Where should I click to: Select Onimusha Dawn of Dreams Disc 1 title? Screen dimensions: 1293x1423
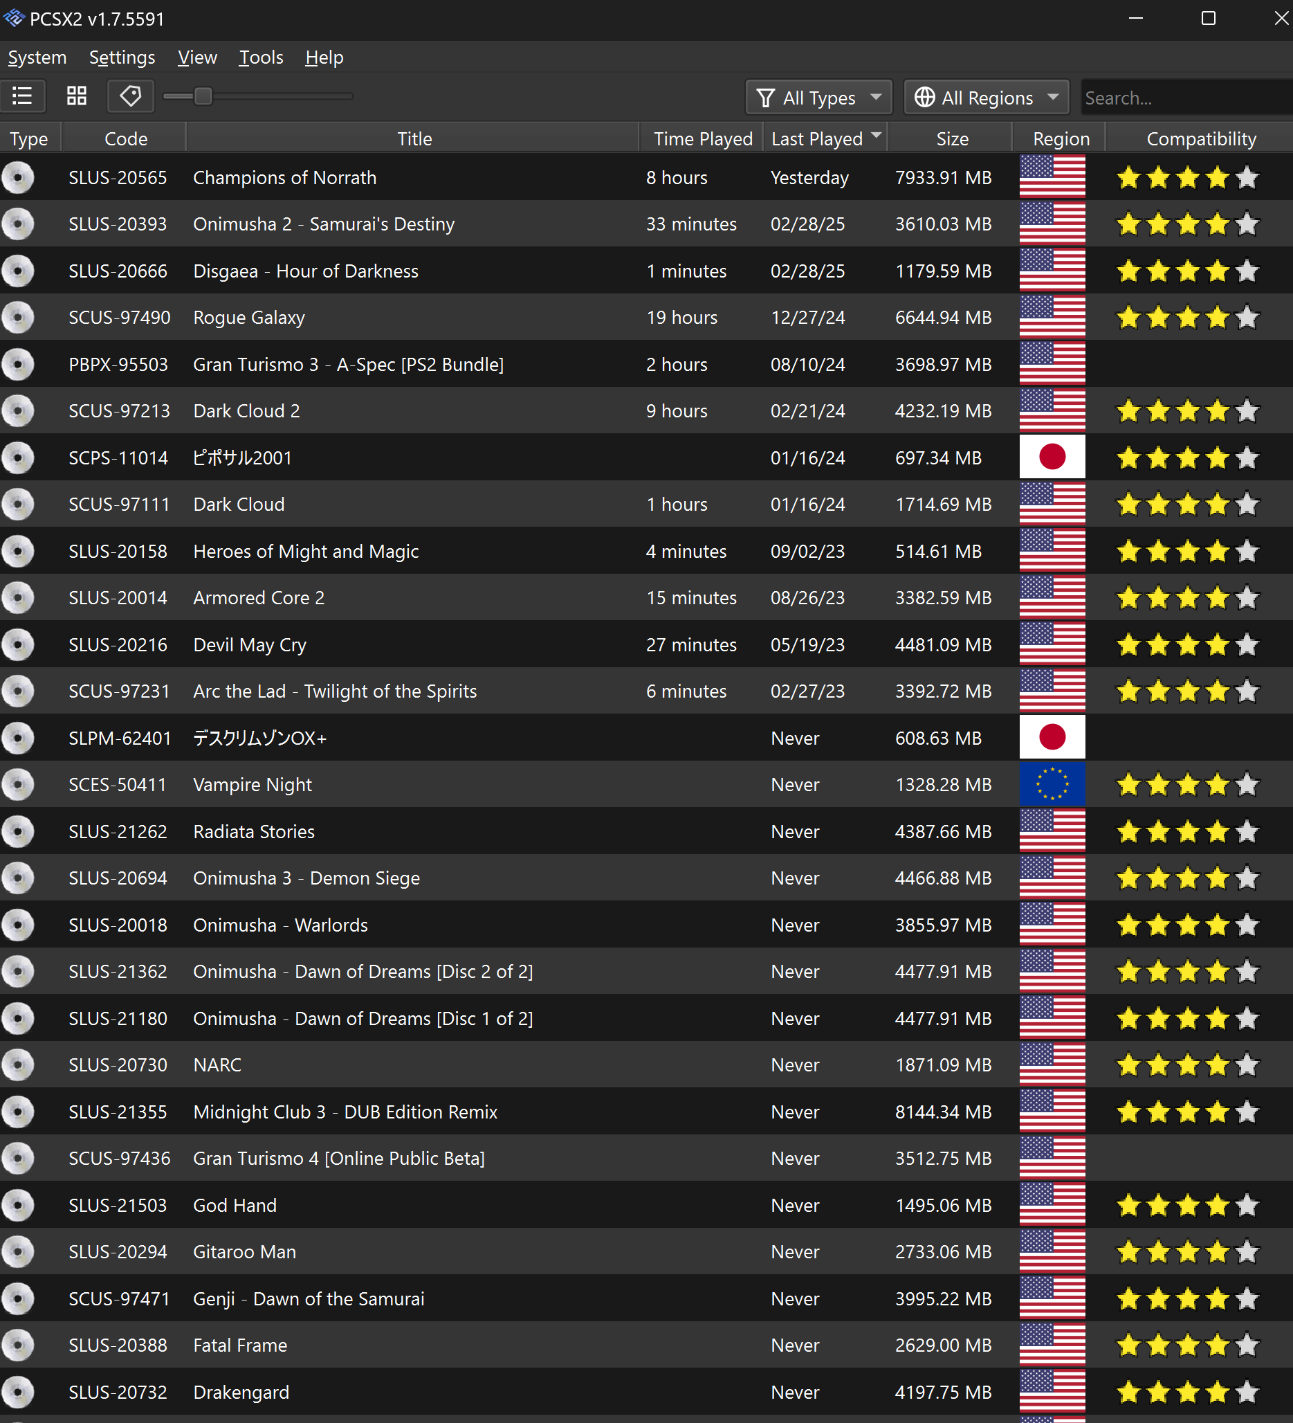pyautogui.click(x=363, y=1018)
